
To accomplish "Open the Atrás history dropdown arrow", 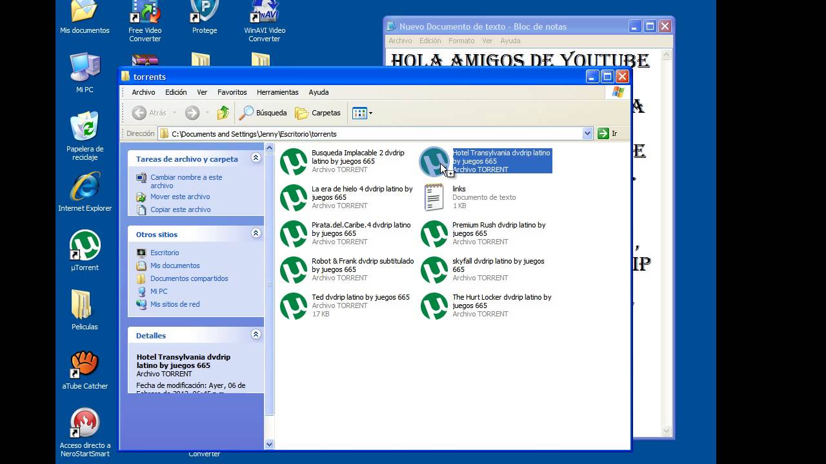I will [174, 113].
